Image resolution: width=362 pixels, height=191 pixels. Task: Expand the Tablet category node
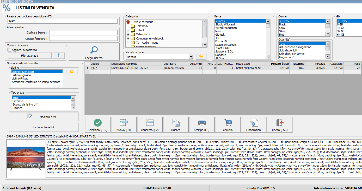tap(128, 30)
